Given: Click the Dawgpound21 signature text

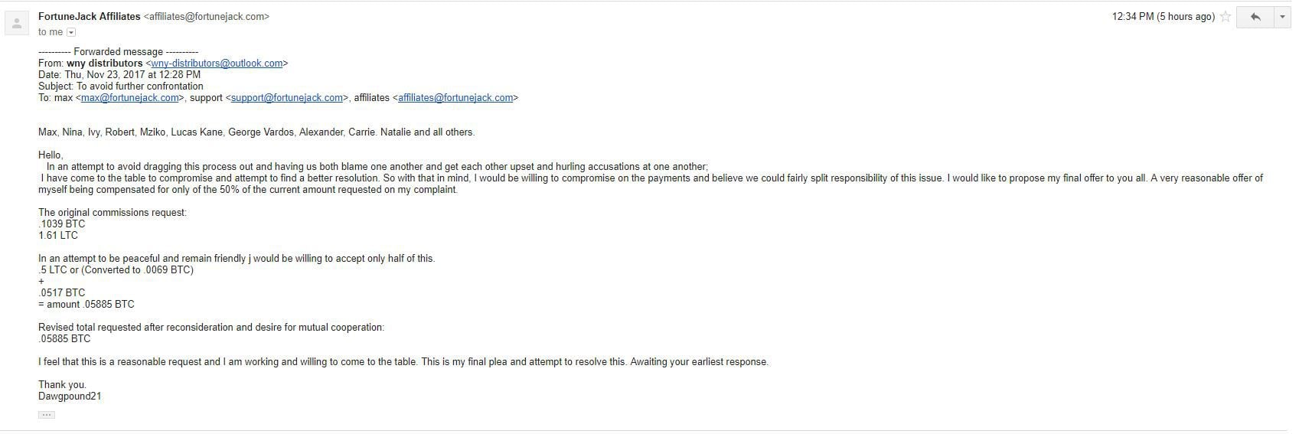Looking at the screenshot, I should 70,396.
